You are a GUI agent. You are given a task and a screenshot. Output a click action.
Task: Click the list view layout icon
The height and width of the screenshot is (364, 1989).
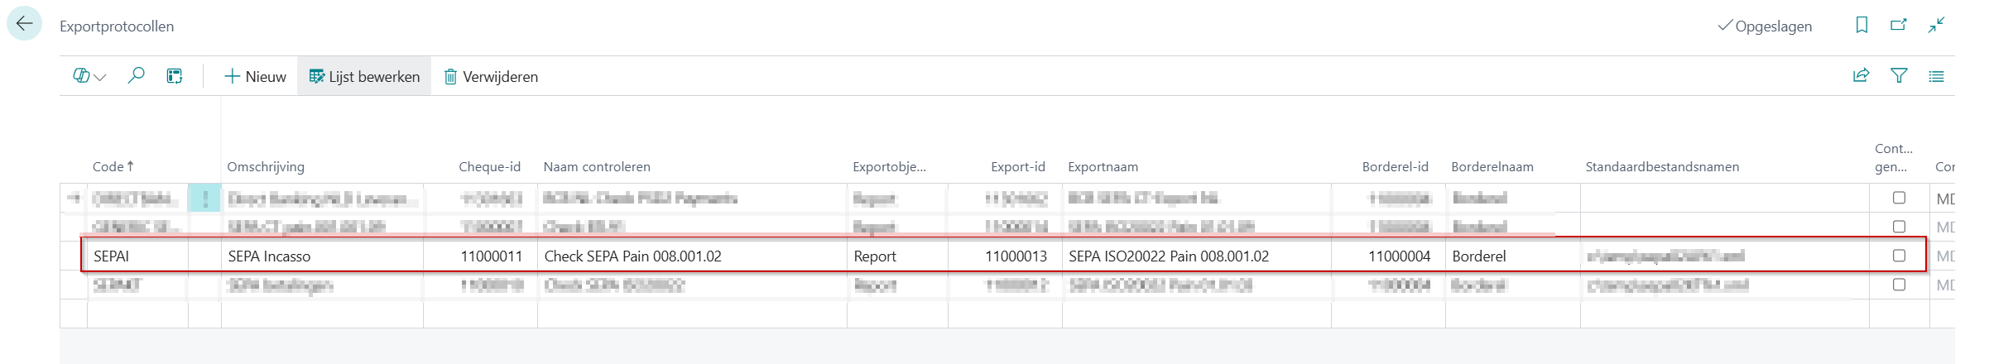[x=1936, y=76]
